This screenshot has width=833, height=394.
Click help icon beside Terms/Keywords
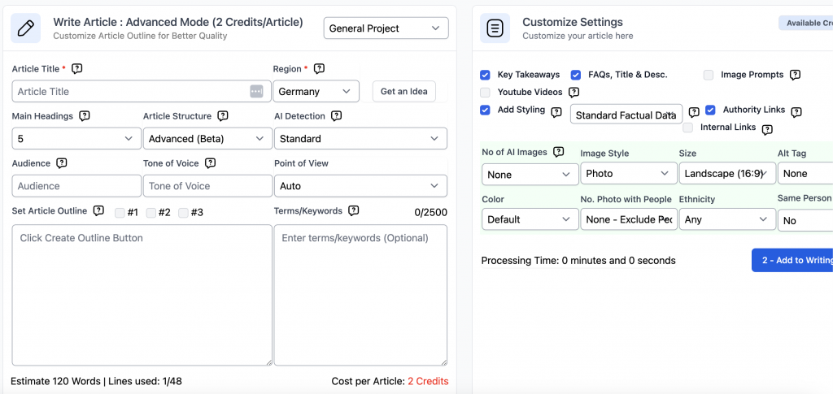[353, 211]
